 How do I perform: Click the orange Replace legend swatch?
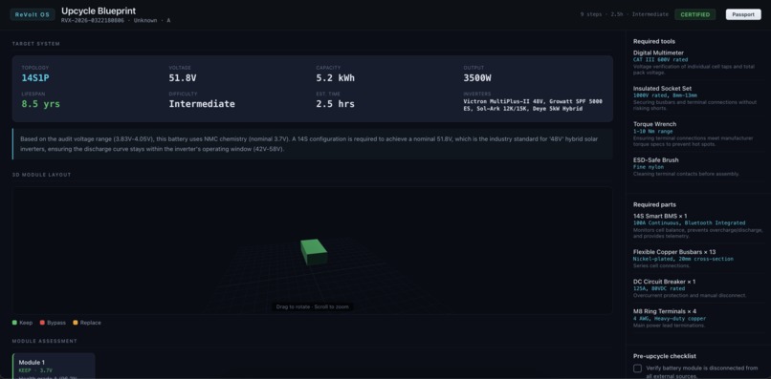[76, 323]
